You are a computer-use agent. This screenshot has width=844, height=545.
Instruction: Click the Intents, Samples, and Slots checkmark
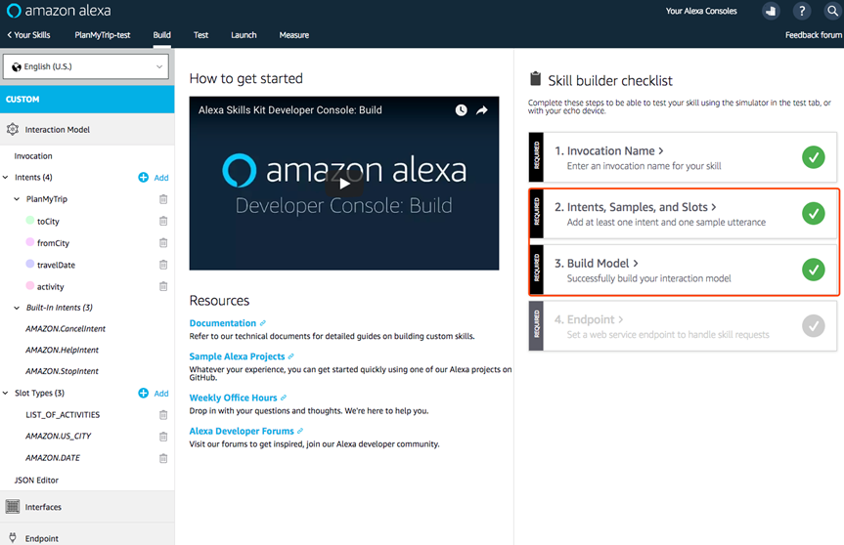point(814,213)
